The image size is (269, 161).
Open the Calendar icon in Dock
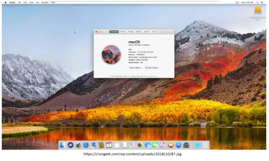point(109,145)
